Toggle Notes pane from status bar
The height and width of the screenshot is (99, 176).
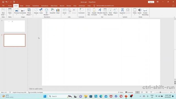(121, 92)
